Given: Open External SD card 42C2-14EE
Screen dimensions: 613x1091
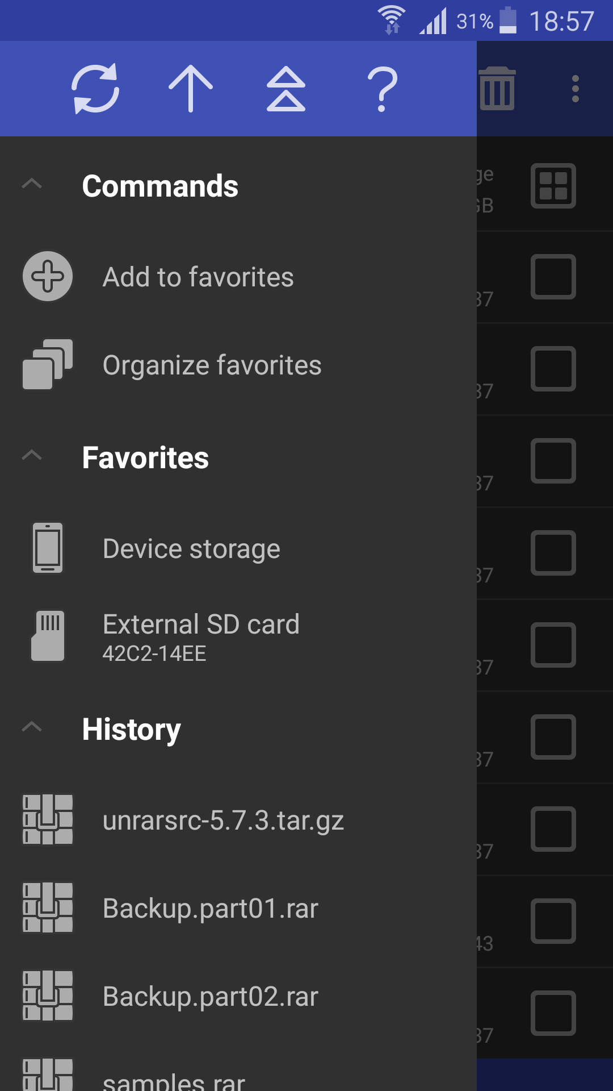Looking at the screenshot, I should click(x=201, y=636).
